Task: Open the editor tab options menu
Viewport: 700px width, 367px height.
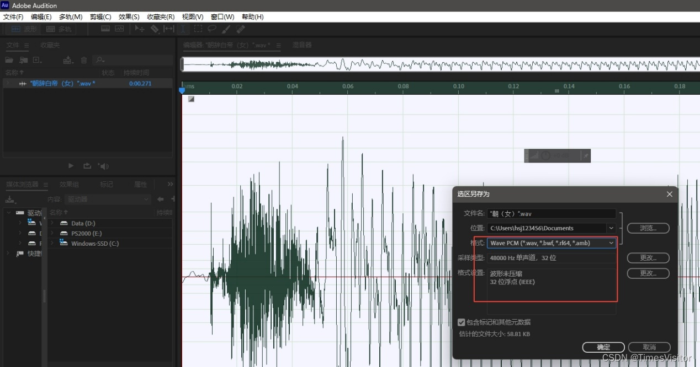Action: point(278,45)
